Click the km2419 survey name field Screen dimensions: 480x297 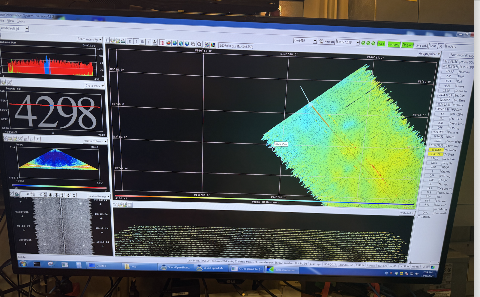459,47
